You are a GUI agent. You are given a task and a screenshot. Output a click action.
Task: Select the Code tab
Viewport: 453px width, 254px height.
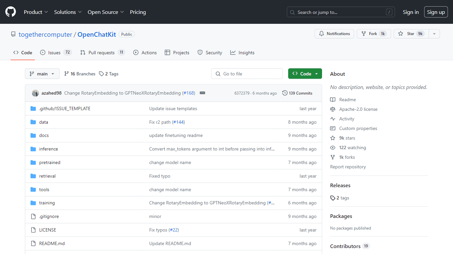tap(23, 53)
